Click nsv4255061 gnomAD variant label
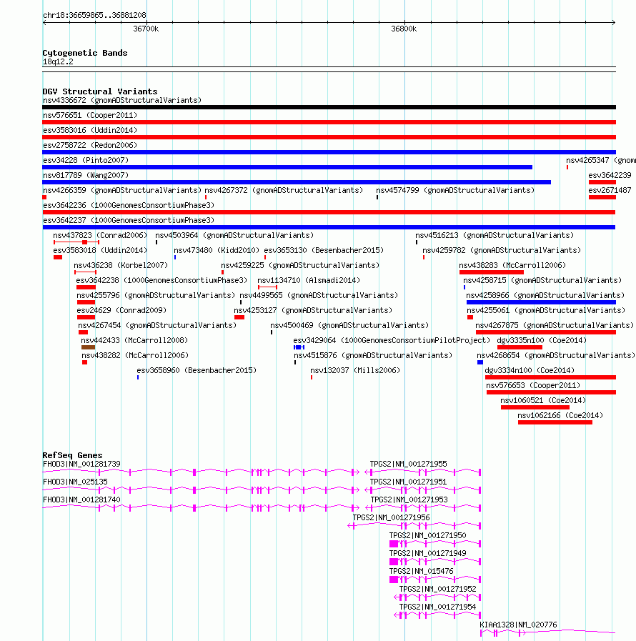This screenshot has height=641, width=636. click(546, 310)
